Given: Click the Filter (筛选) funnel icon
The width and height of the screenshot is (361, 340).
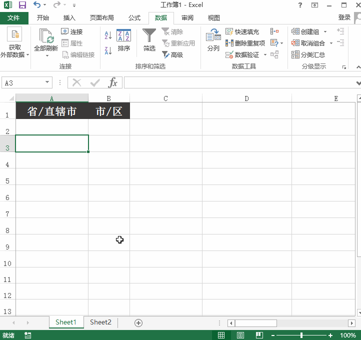Looking at the screenshot, I should (x=149, y=36).
